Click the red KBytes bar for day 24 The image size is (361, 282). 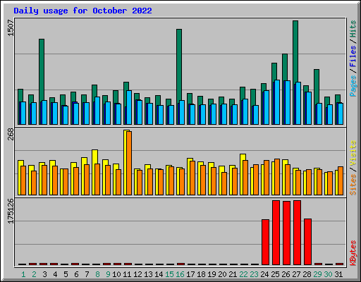tap(265, 242)
